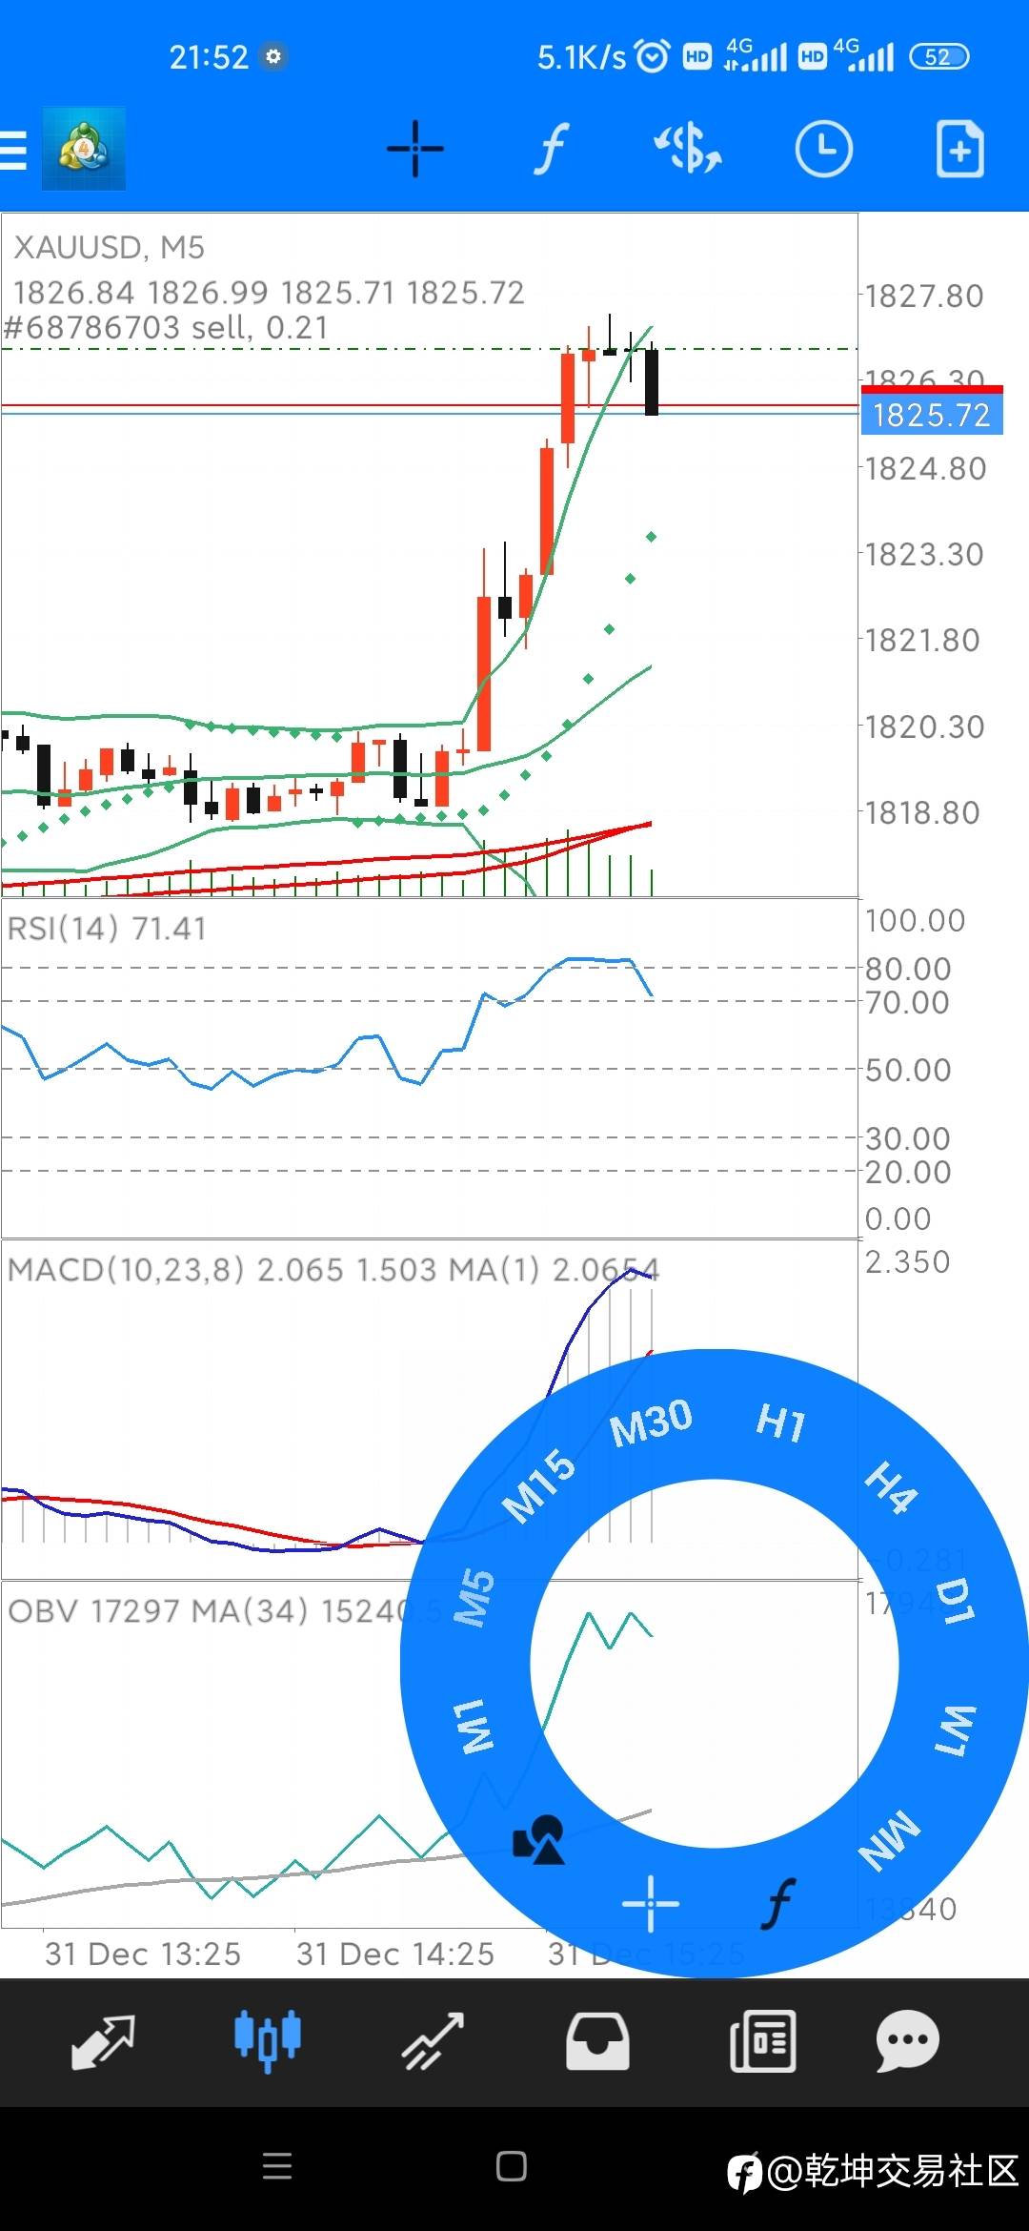The image size is (1029, 2231).
Task: Open the Trade tab arrow icon
Action: 433,2042
